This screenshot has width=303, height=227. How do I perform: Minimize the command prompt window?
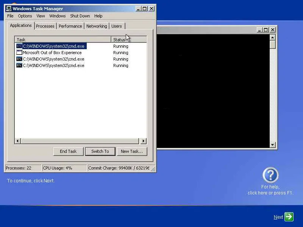(259, 30)
